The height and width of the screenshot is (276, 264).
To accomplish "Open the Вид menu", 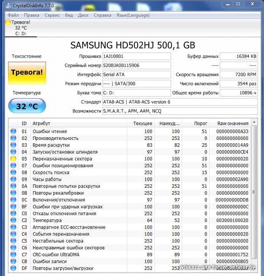I will (x=69, y=15).
